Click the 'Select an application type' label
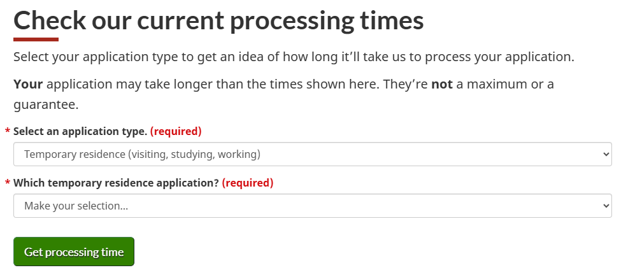The height and width of the screenshot is (277, 642). 80,131
